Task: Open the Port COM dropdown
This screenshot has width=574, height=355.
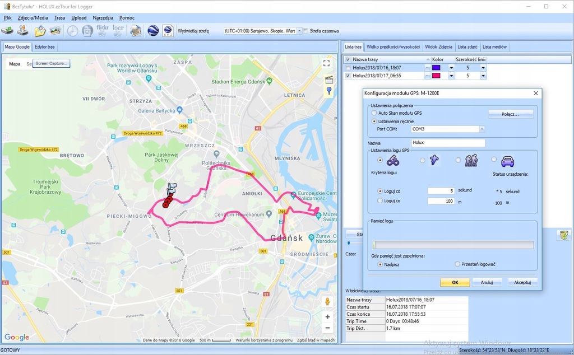Action: pyautogui.click(x=482, y=129)
